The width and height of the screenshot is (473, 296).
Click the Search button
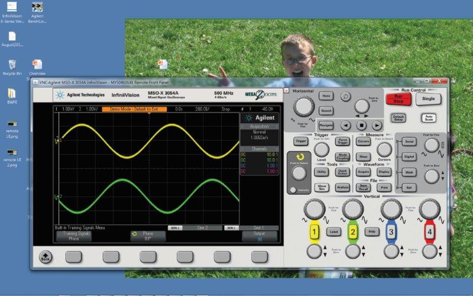[x=326, y=111]
